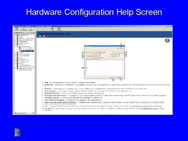Select Users in the contents tree
188x141 pixels.
coord(21,45)
